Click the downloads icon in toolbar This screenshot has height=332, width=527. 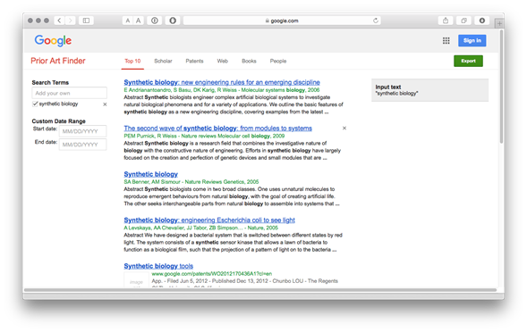pos(481,21)
